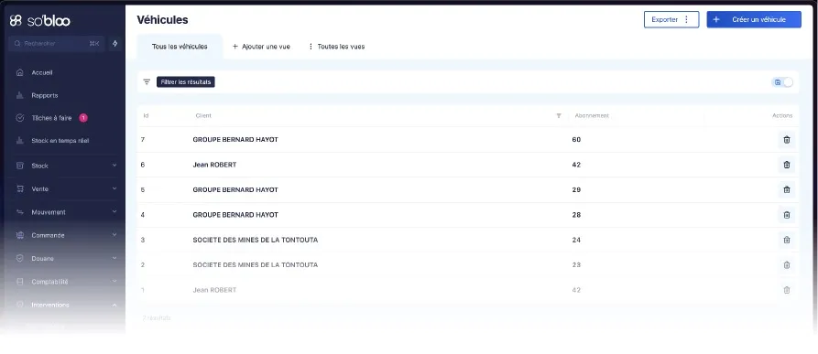
Task: Collapse the Interventions menu chevron
Action: [115, 306]
